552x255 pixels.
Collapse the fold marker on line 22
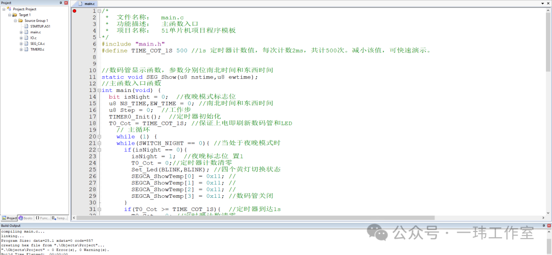(99, 150)
